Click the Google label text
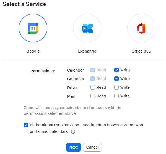 coord(33,51)
